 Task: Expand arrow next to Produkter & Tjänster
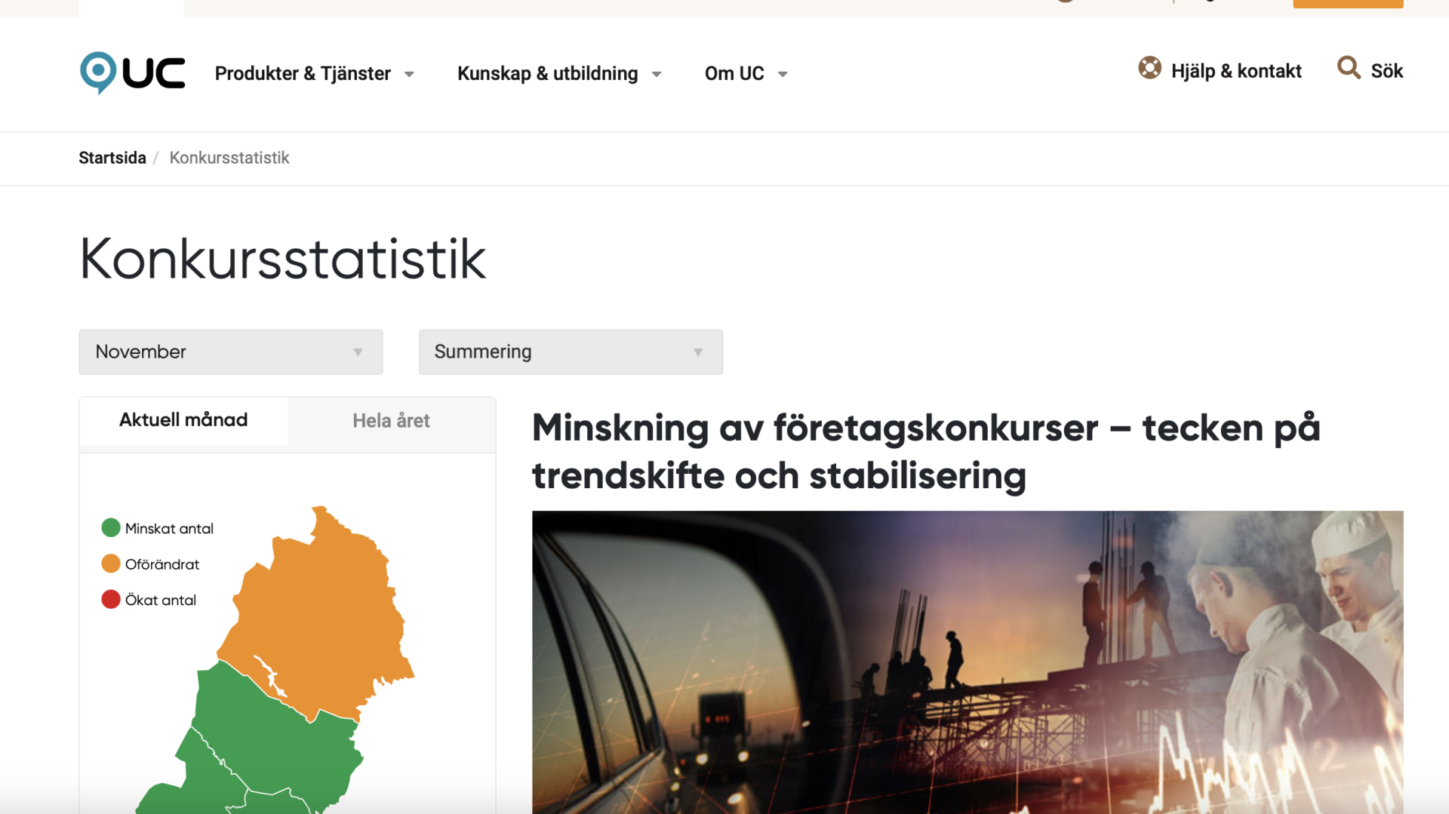pyautogui.click(x=409, y=74)
